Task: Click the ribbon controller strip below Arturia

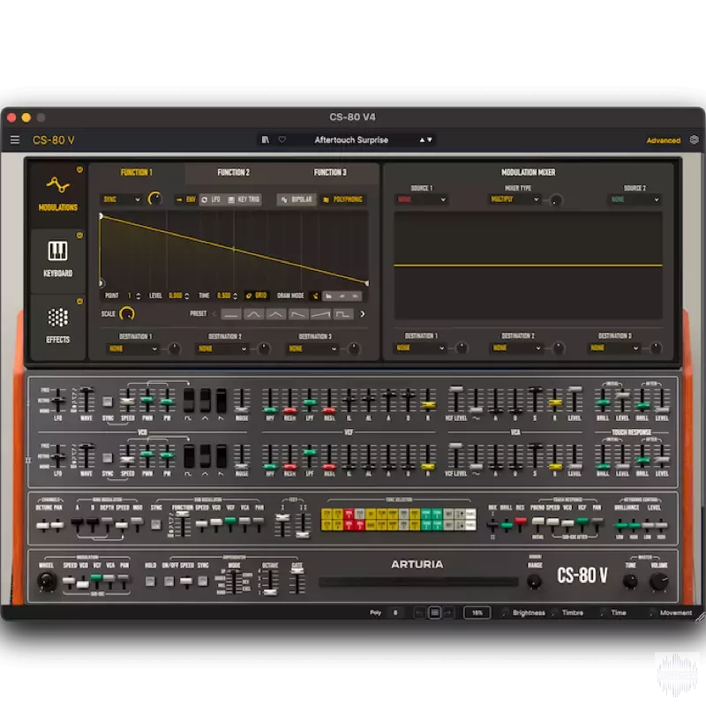Action: click(x=418, y=582)
